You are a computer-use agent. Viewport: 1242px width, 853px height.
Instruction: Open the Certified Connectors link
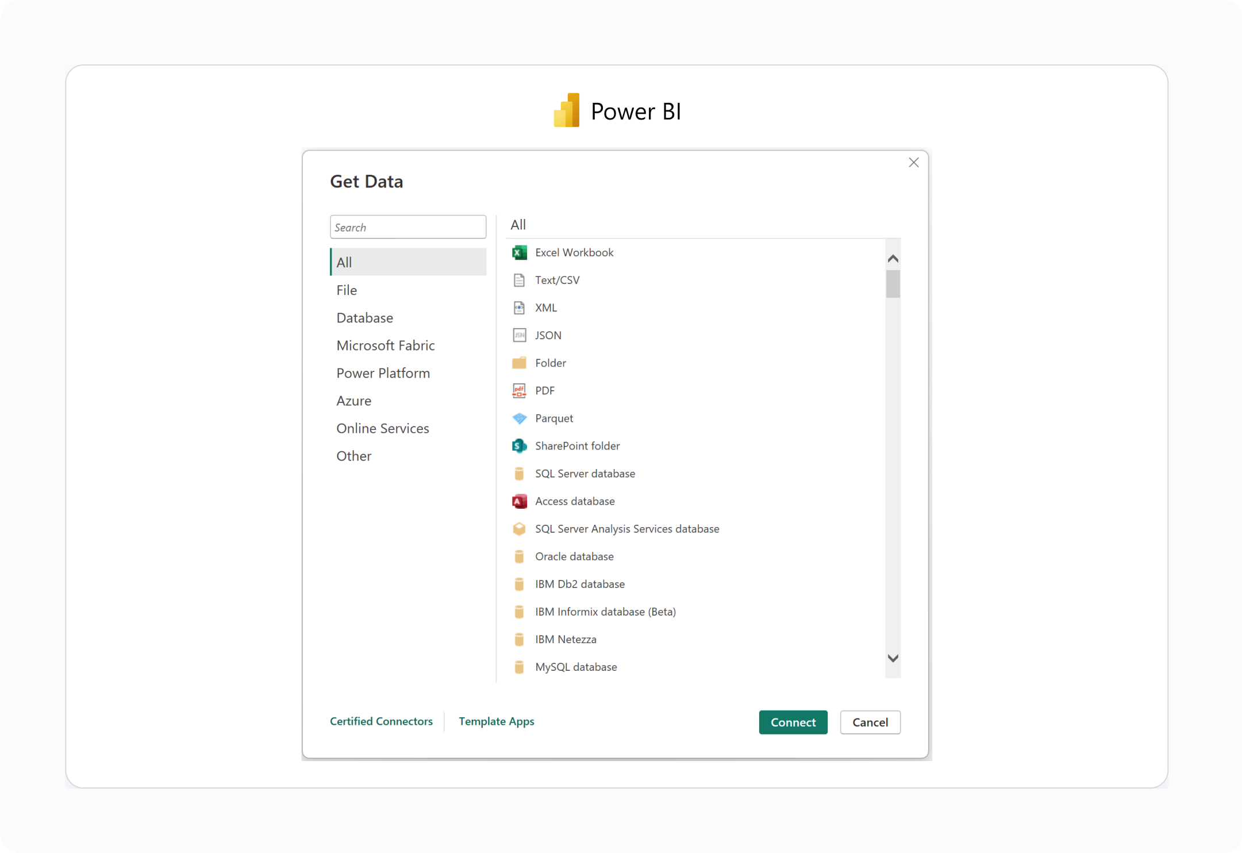(x=381, y=721)
